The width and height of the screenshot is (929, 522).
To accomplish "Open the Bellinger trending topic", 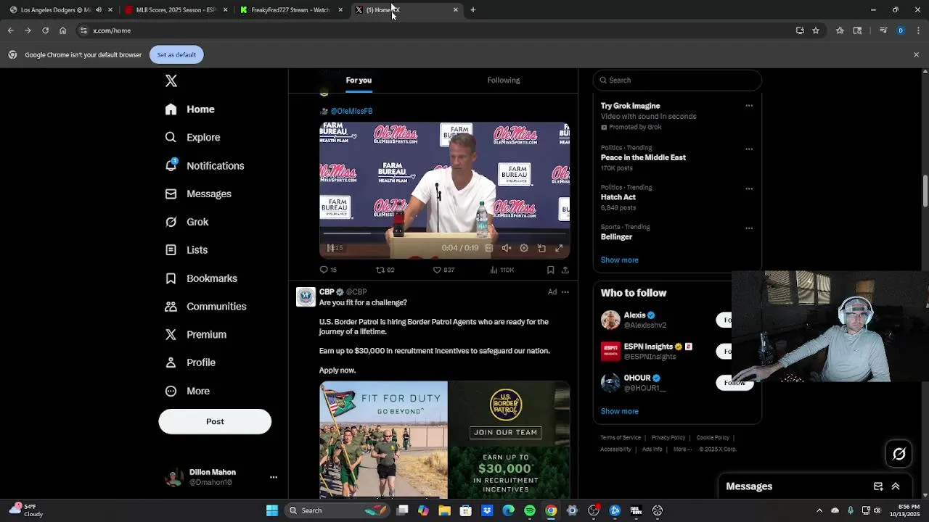I will [x=616, y=237].
